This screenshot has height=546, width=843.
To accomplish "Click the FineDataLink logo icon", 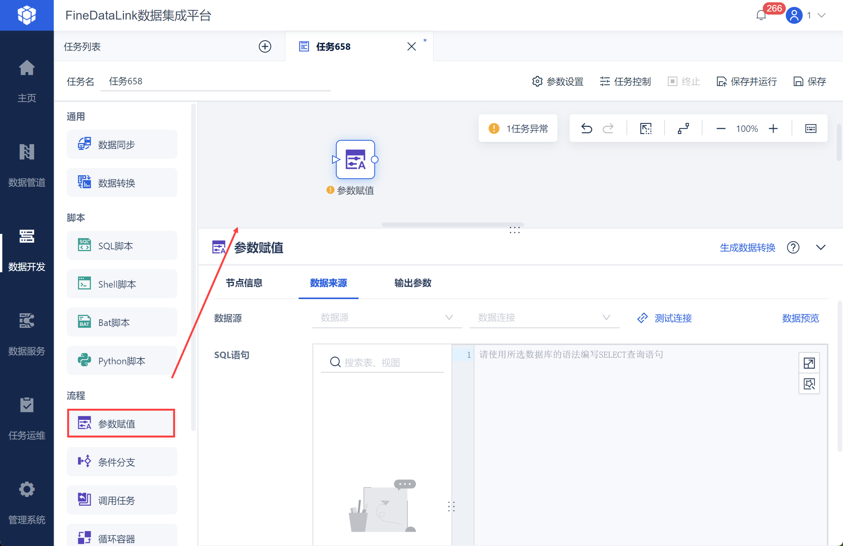I will point(26,15).
